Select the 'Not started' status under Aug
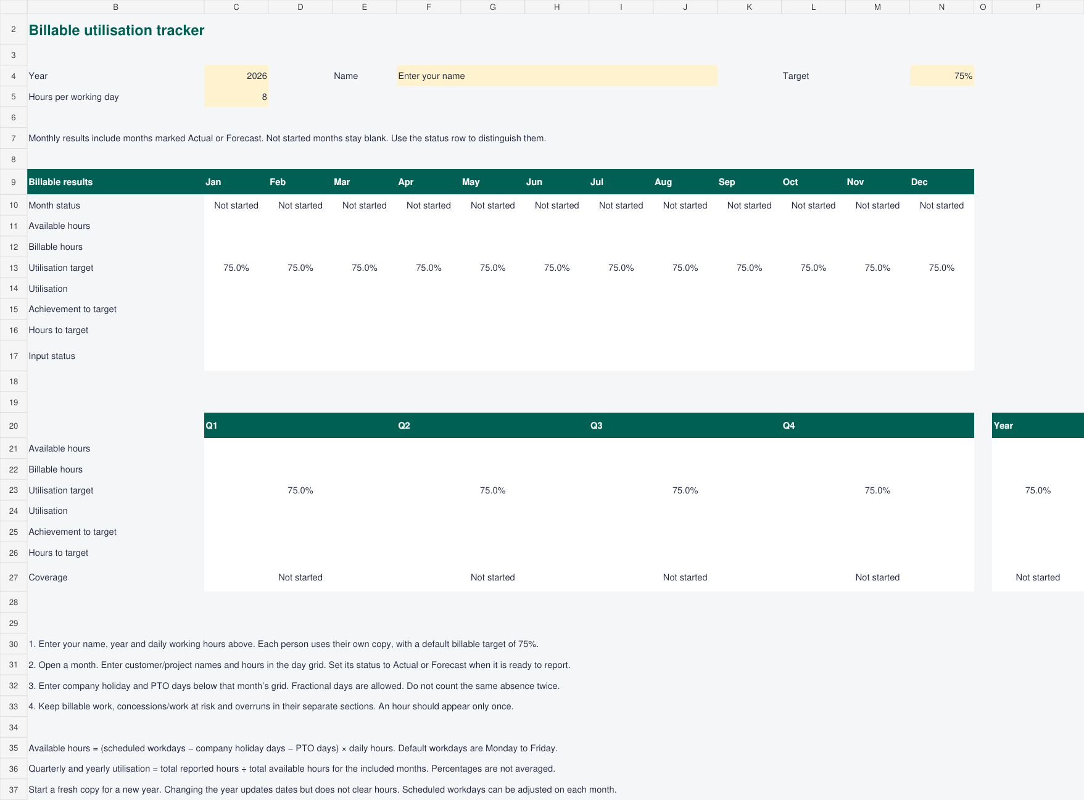 (685, 205)
